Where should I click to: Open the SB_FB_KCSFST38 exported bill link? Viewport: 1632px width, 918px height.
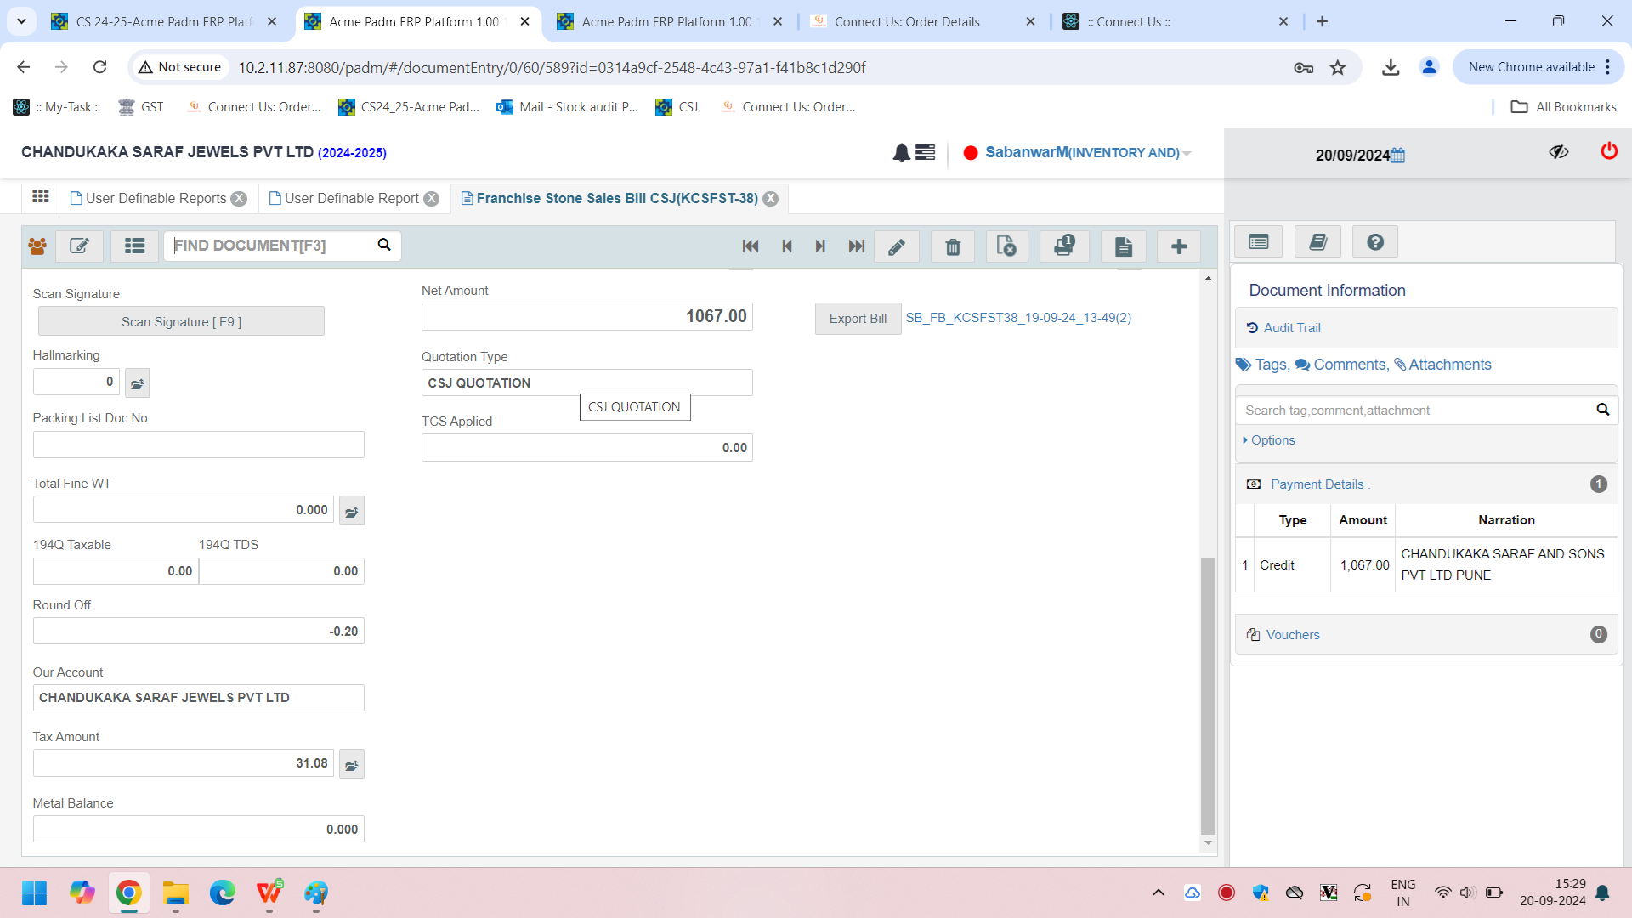pos(1018,318)
